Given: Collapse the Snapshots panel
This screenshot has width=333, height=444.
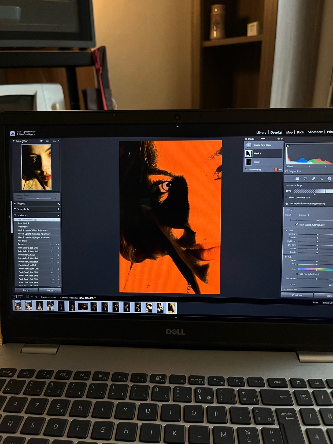Looking at the screenshot, I should pos(15,209).
